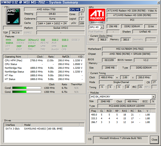Select the 266.7 frequency timing row
This screenshot has width=161, height=146.
(x=123, y=122)
